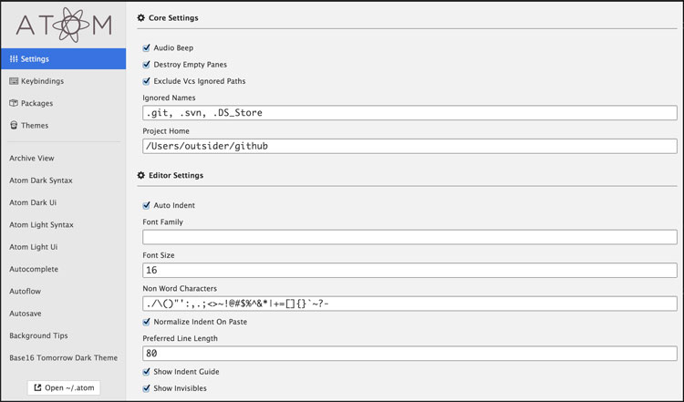This screenshot has width=684, height=402.
Task: Click the Font Size field
Action: 409,271
